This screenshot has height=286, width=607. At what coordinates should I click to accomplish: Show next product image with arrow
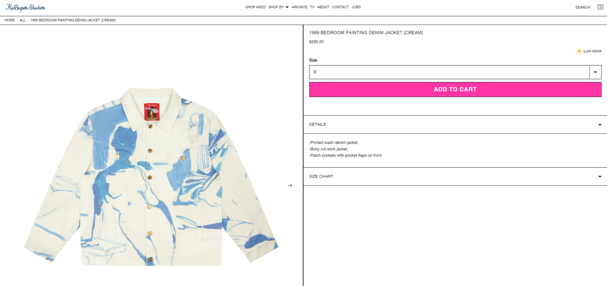290,185
